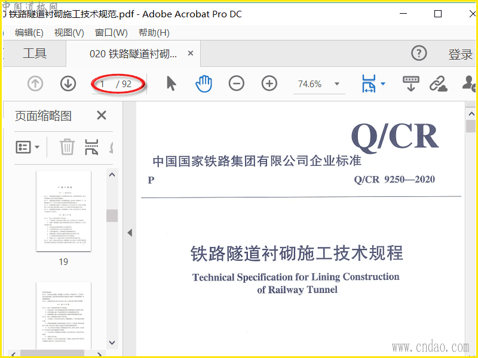This screenshot has width=478, height=358.
Task: Go to next page arrow
Action: pyautogui.click(x=68, y=84)
